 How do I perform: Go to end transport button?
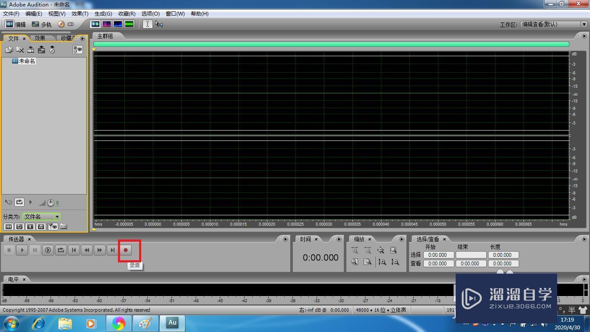tap(112, 250)
